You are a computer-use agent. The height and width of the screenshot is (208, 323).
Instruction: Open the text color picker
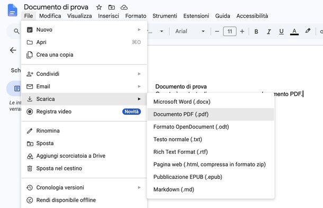(x=294, y=32)
